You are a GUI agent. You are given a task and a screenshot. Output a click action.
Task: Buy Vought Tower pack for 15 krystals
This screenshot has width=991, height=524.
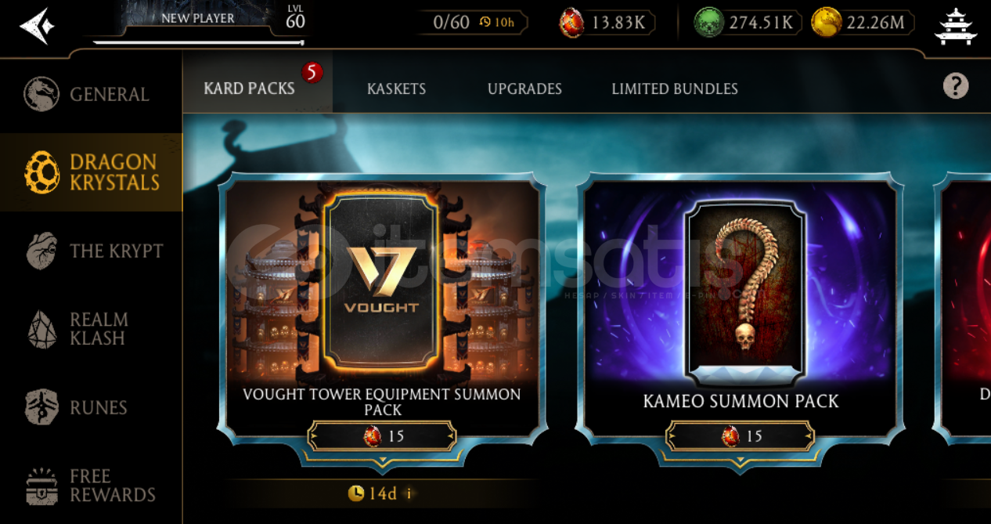pyautogui.click(x=383, y=435)
